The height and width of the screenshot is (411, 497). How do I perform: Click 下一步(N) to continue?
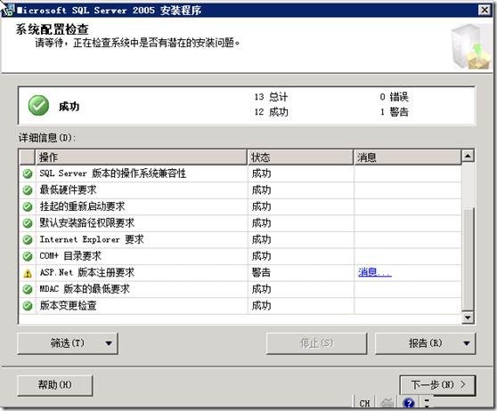point(437,385)
